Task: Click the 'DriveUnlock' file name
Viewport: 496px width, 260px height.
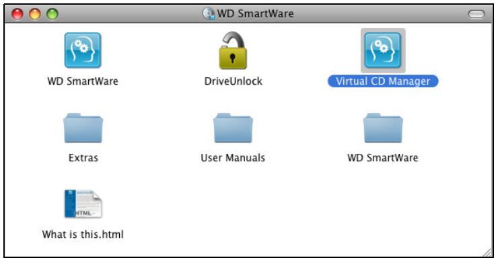Action: (x=233, y=81)
